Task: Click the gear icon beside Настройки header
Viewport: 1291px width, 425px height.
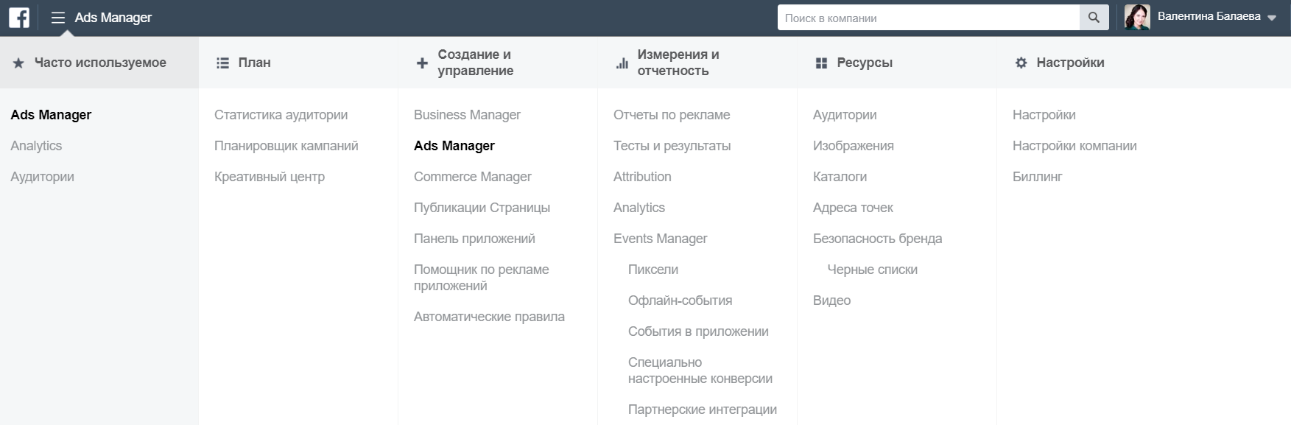Action: pyautogui.click(x=1021, y=63)
